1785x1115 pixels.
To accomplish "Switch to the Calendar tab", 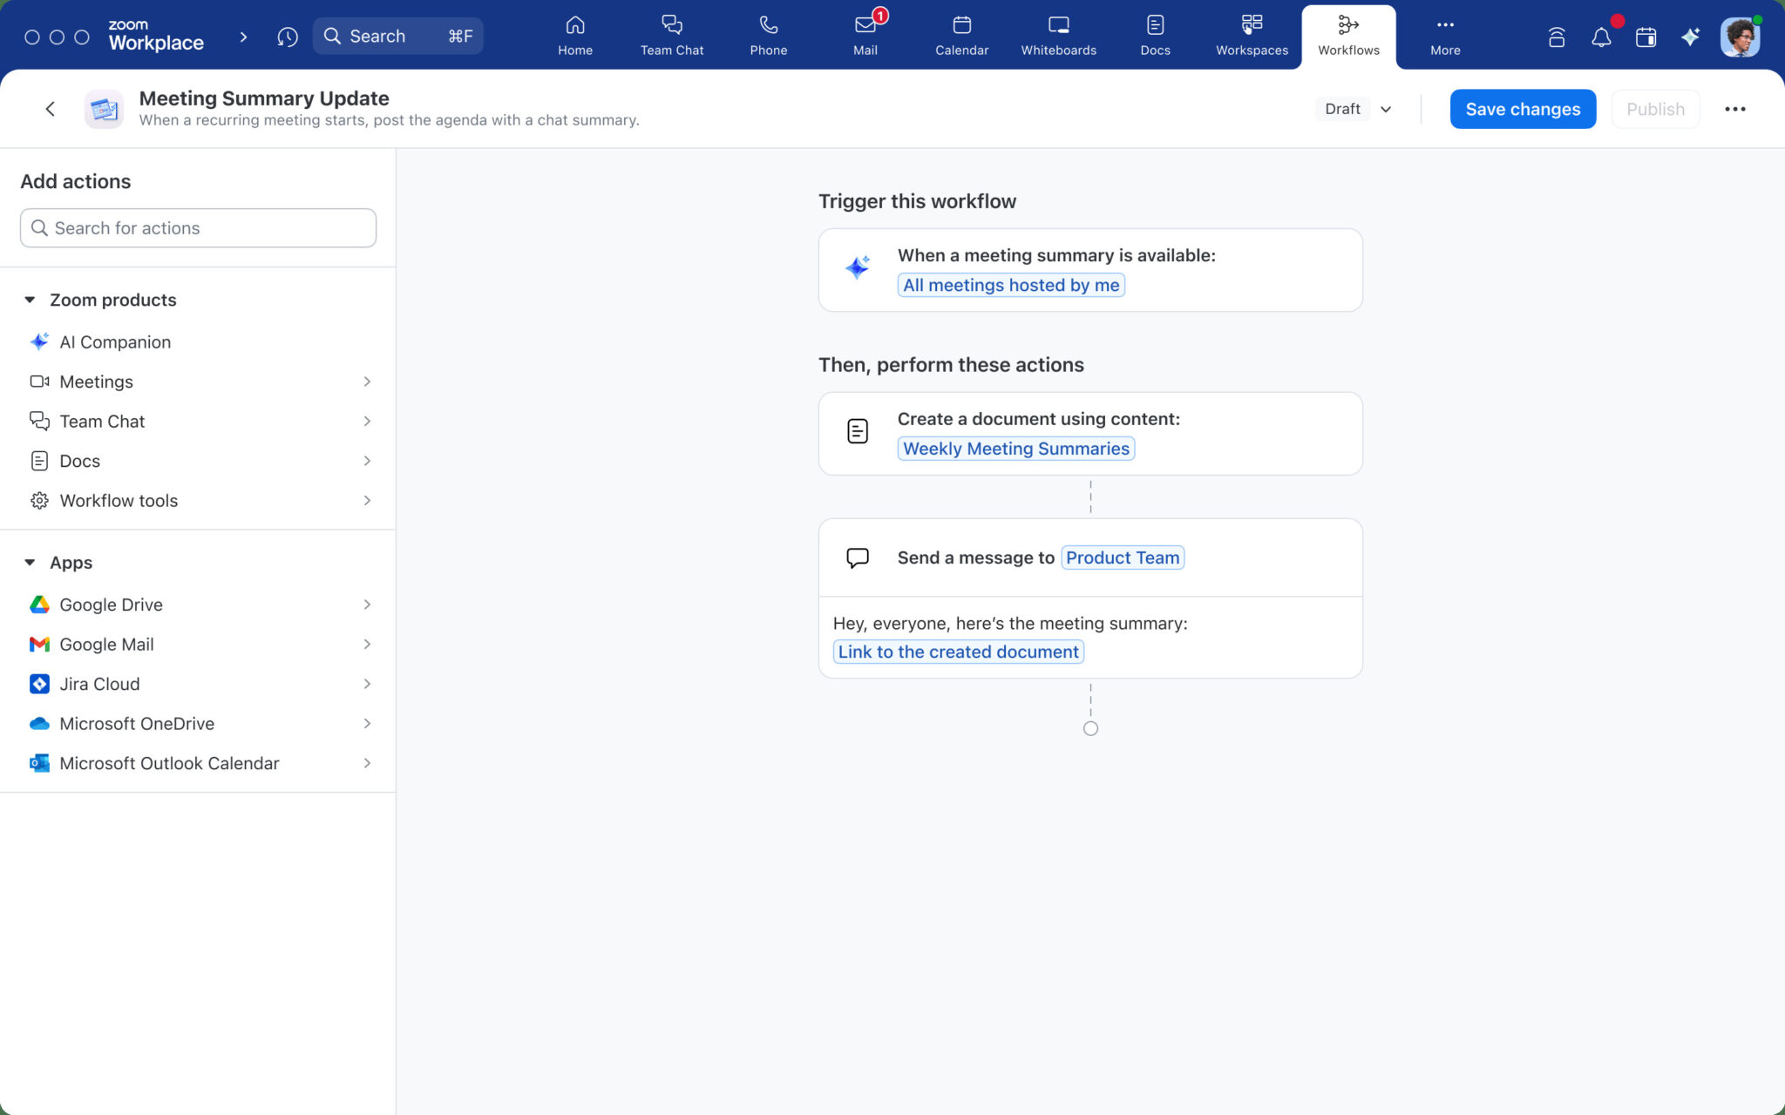I will pos(962,35).
